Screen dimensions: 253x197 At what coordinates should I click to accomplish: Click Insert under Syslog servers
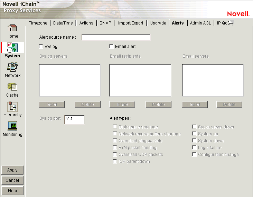pos(52,105)
